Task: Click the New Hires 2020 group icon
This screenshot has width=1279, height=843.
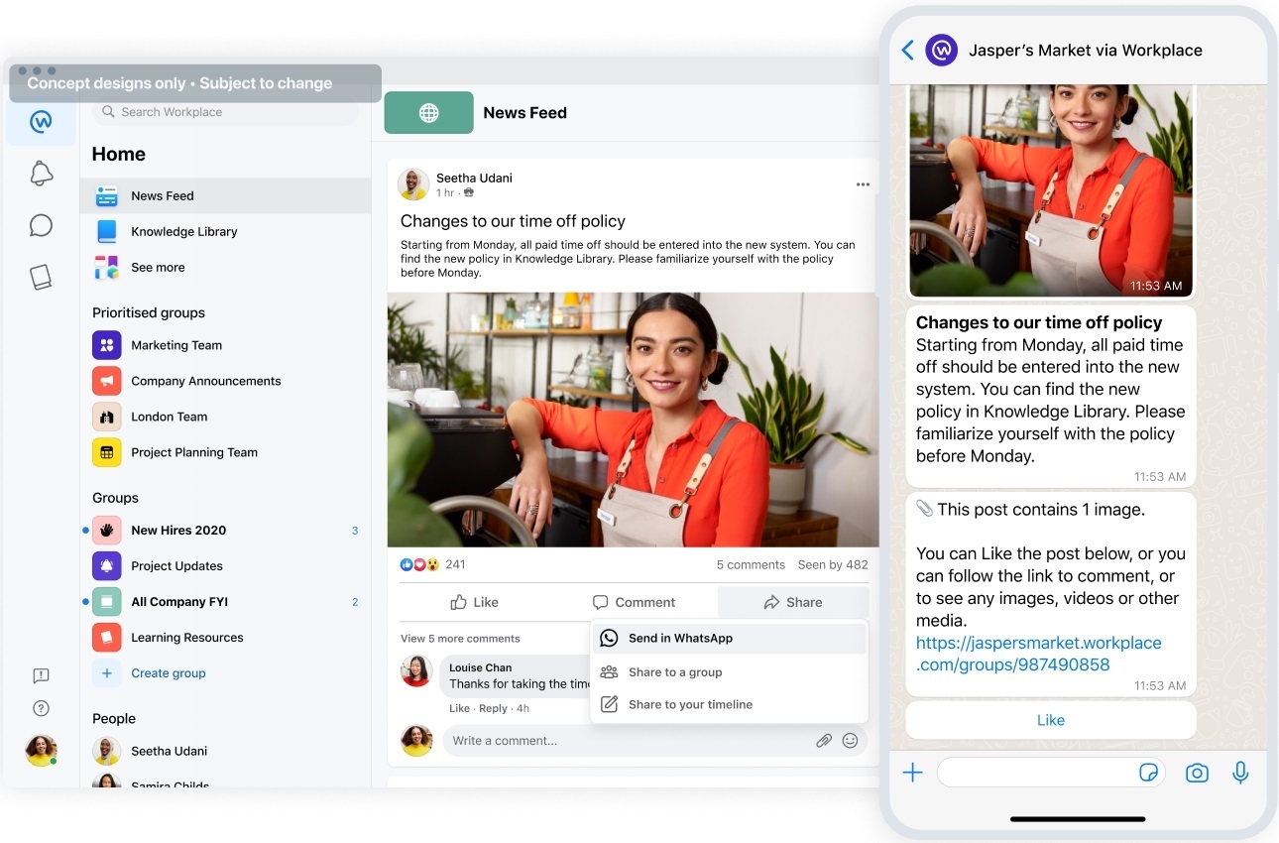Action: [107, 531]
